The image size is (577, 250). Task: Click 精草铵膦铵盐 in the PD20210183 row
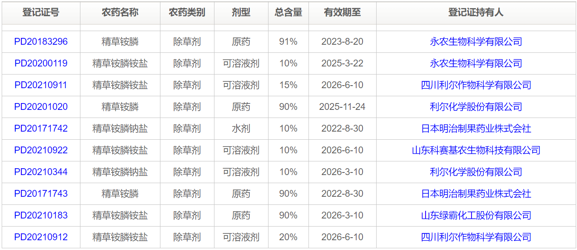pos(120,216)
